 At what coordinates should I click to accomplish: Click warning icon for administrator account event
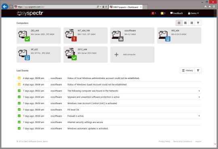tap(19, 78)
